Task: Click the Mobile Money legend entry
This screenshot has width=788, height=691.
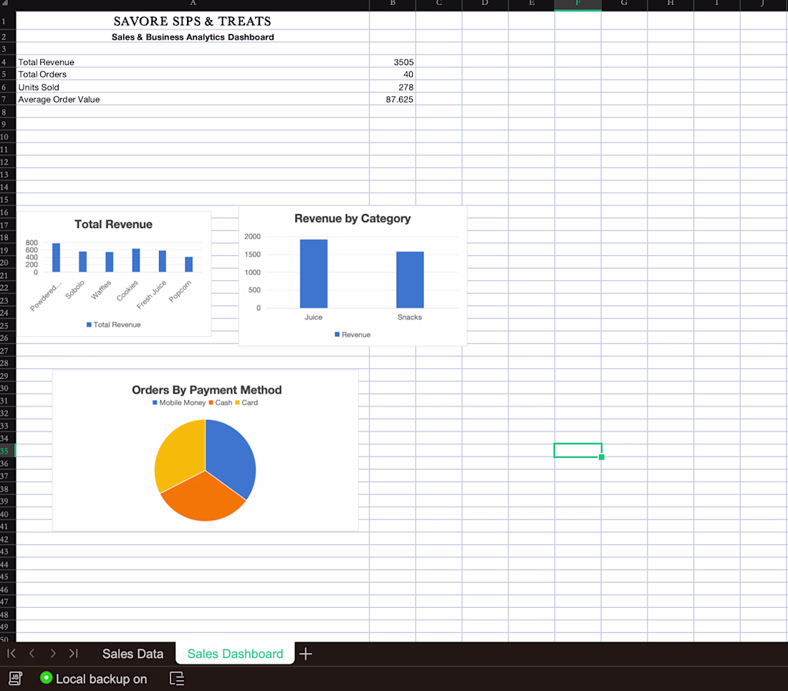Action: pyautogui.click(x=179, y=402)
